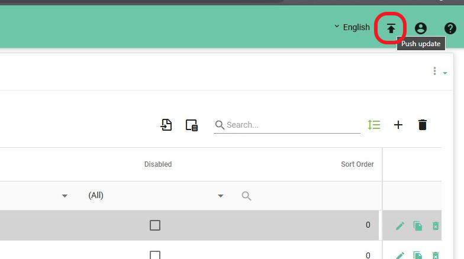
Task: Toggle the Disabled checkbox in second row
Action: 155,255
